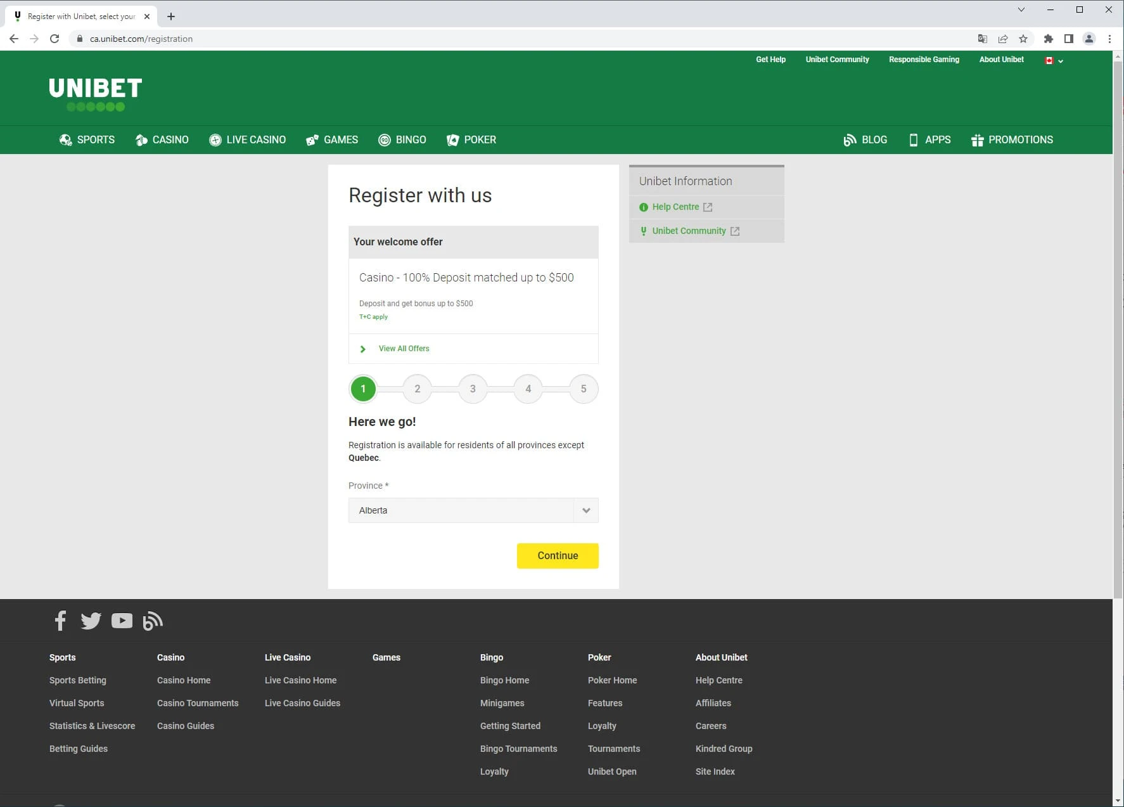Open the Twitter social icon in footer
The width and height of the screenshot is (1124, 807).
click(x=91, y=621)
